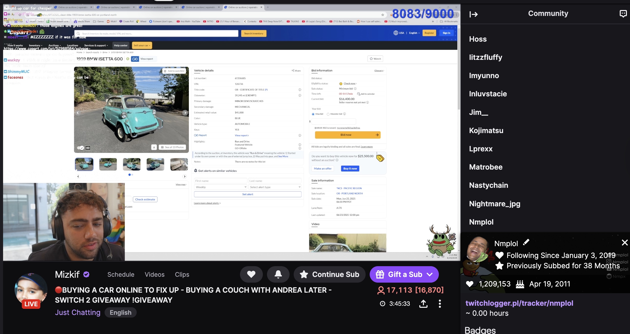Click See all 10 Photos button
The width and height of the screenshot is (630, 334).
(x=172, y=147)
